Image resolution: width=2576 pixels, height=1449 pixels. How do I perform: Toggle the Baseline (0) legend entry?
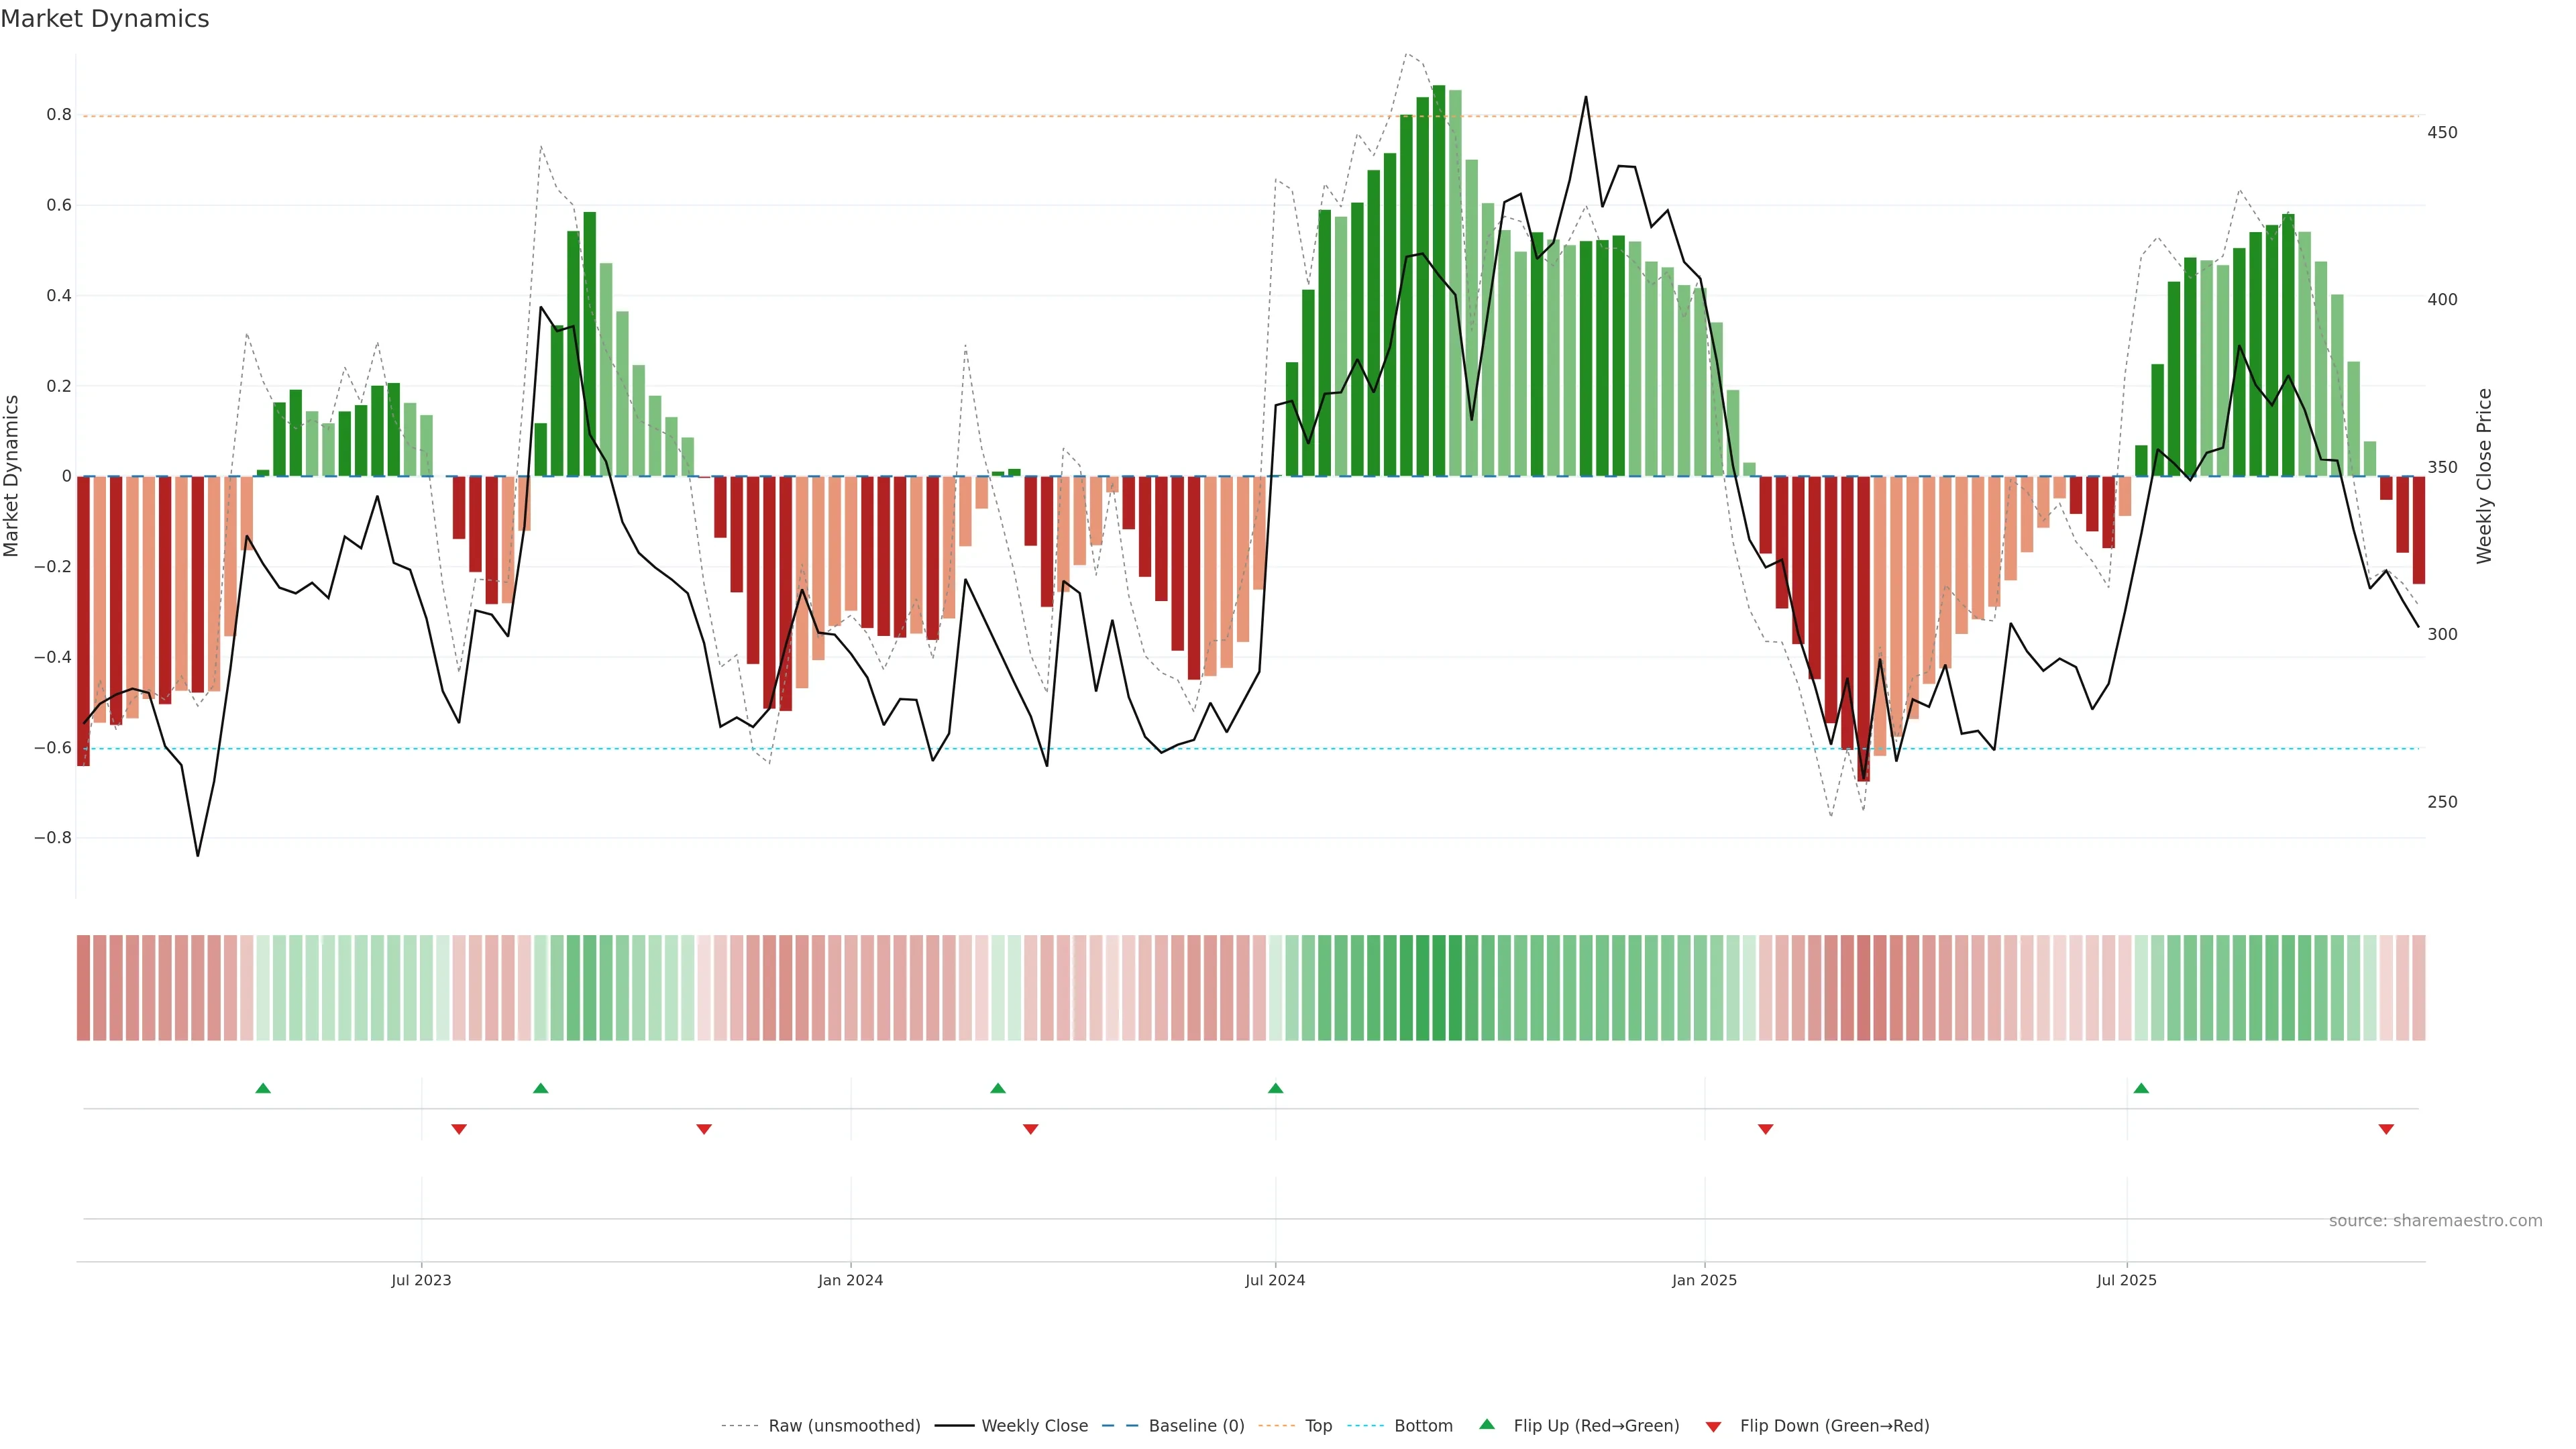(x=1196, y=1426)
